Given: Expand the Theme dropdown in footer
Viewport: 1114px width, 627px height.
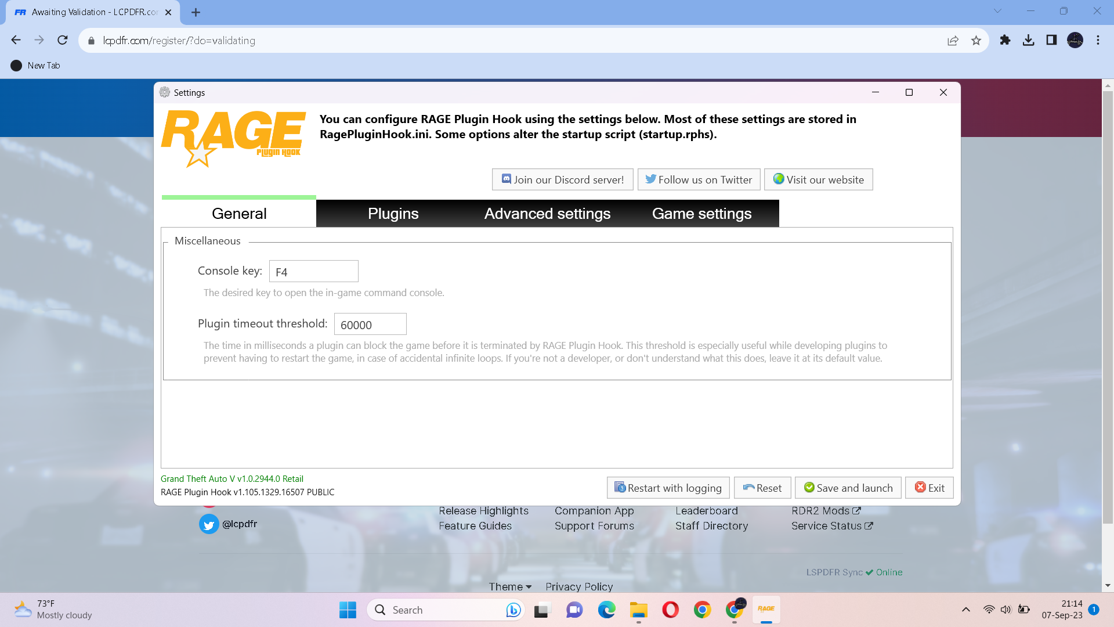Looking at the screenshot, I should [x=510, y=587].
